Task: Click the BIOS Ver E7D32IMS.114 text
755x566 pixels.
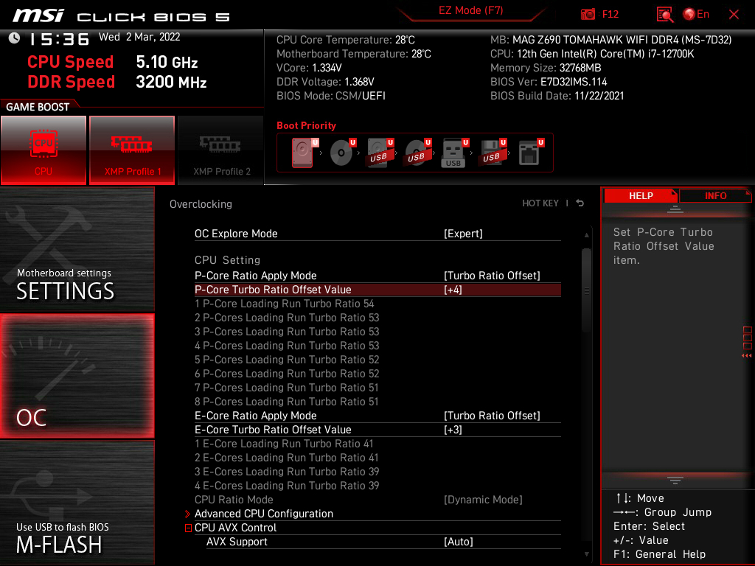Action: pyautogui.click(x=549, y=82)
